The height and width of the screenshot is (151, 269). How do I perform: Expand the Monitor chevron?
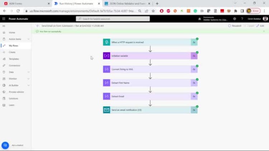28,79
